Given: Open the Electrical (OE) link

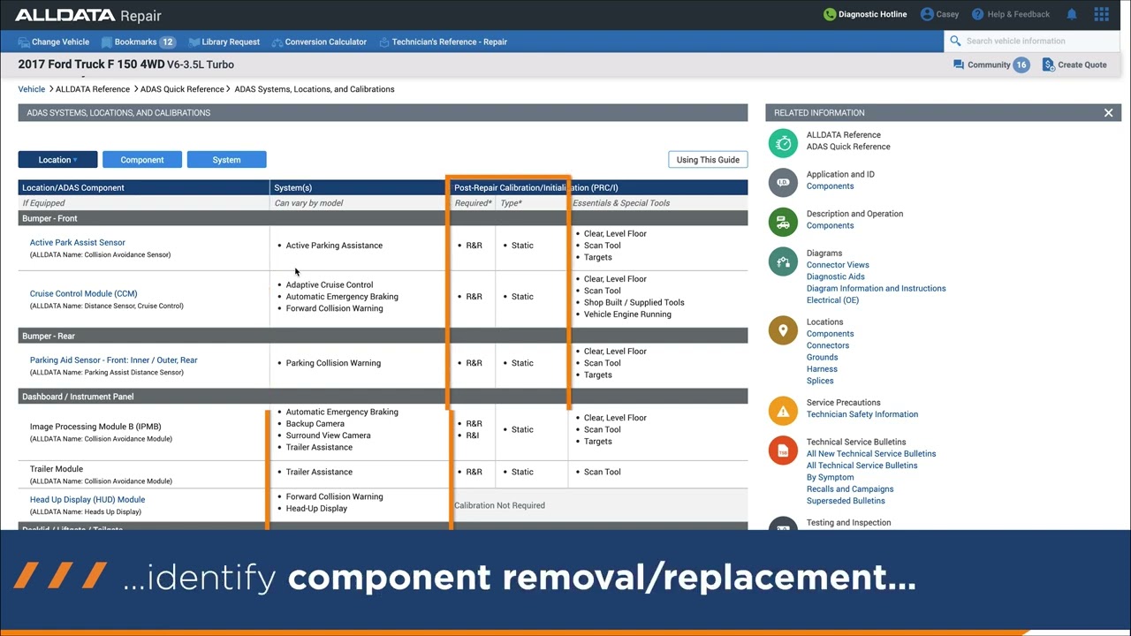Looking at the screenshot, I should [832, 300].
